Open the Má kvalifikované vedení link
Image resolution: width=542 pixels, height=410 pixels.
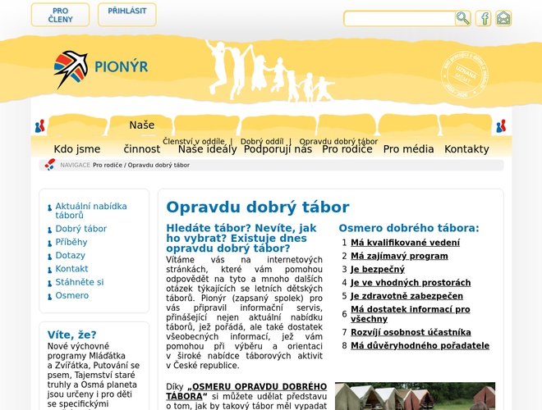coord(405,243)
